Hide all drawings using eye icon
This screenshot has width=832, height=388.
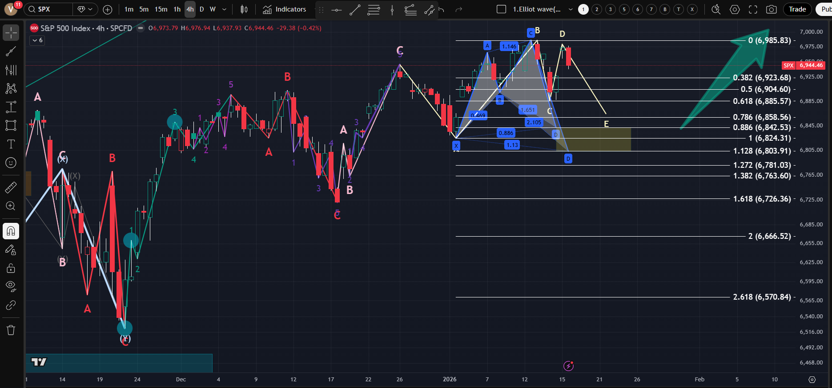click(11, 286)
